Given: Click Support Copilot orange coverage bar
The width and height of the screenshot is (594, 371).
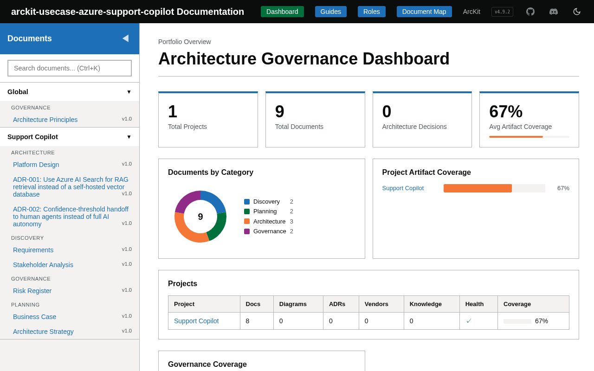Looking at the screenshot, I should 478,188.
